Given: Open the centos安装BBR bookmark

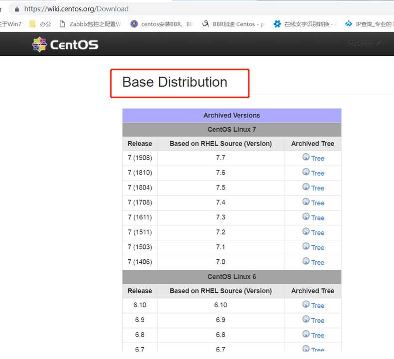Looking at the screenshot, I should click(x=162, y=24).
